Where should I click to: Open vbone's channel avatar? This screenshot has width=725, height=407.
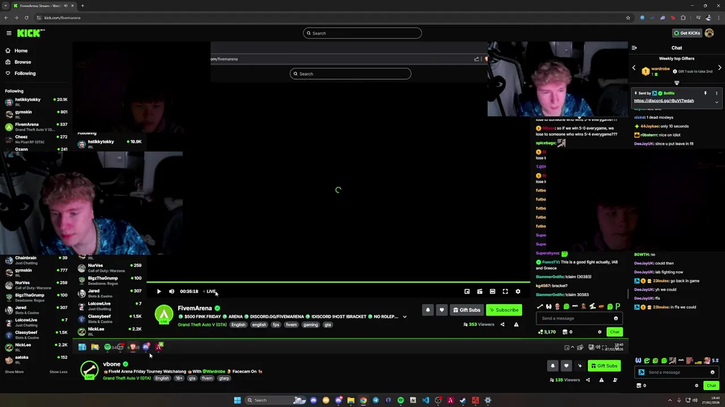(x=89, y=370)
